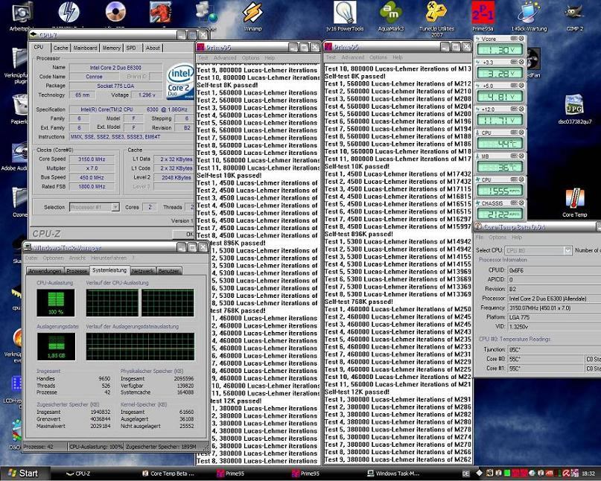Viewport: 601px width, 481px height.
Task: Launch the Prime95a desktop shortcut
Action: (483, 17)
